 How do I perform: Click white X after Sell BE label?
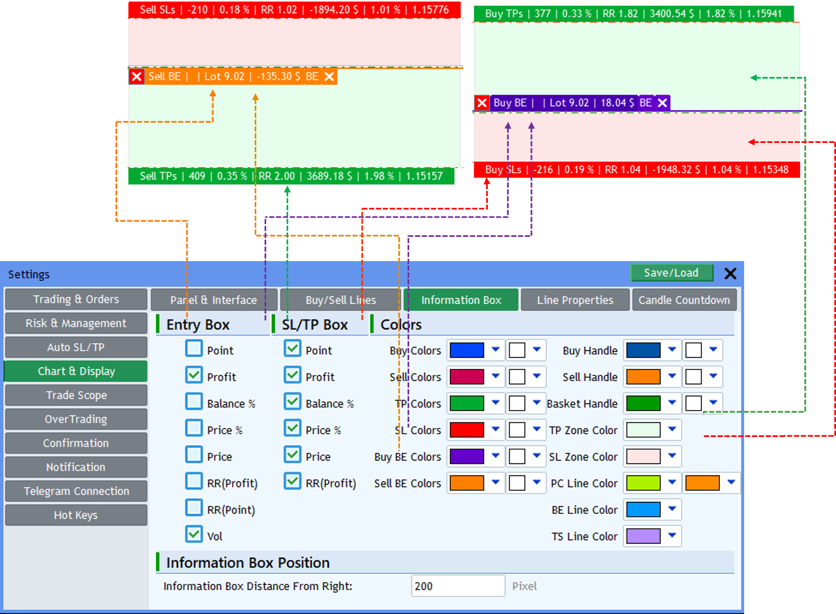[329, 76]
